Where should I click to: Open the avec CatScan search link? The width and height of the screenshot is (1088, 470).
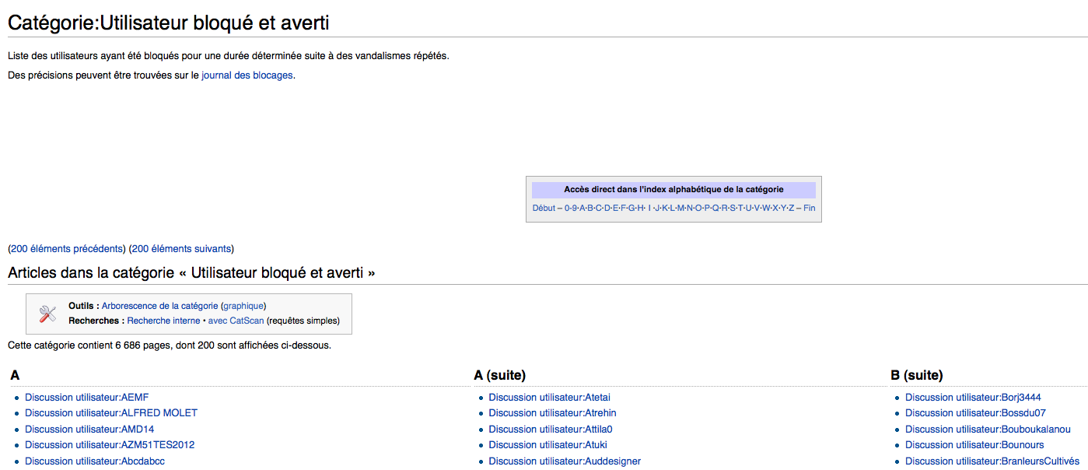[x=236, y=321]
